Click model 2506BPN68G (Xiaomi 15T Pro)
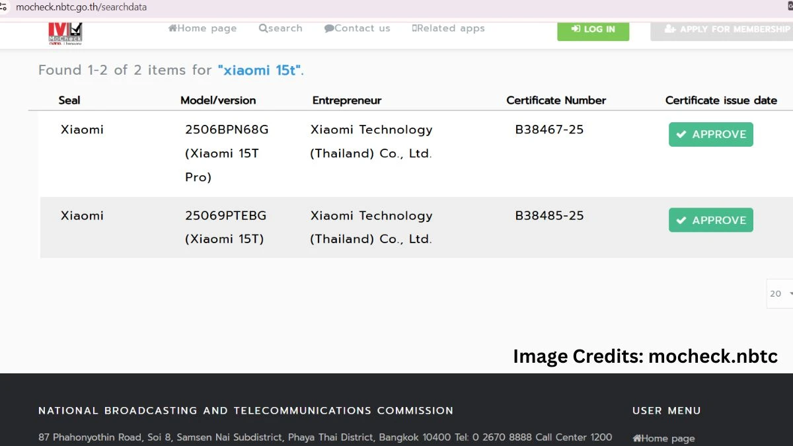Screen dimensions: 793x446 click(x=227, y=153)
